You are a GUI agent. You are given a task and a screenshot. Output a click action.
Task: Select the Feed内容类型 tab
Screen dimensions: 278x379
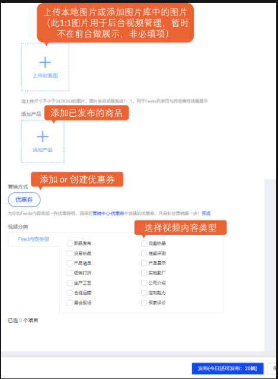click(x=34, y=239)
